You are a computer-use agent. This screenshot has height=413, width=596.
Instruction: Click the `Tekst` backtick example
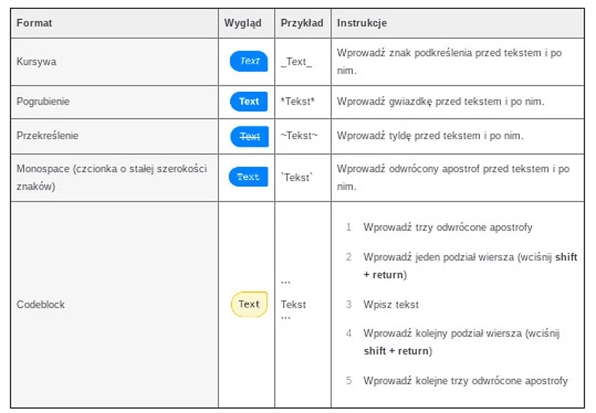[x=297, y=177]
